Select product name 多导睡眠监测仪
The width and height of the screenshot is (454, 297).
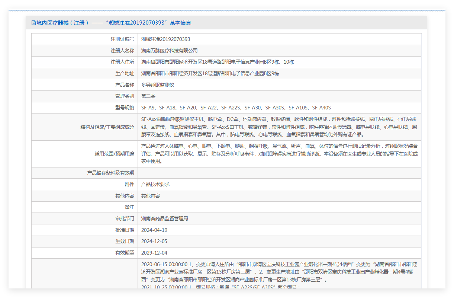pyautogui.click(x=158, y=85)
